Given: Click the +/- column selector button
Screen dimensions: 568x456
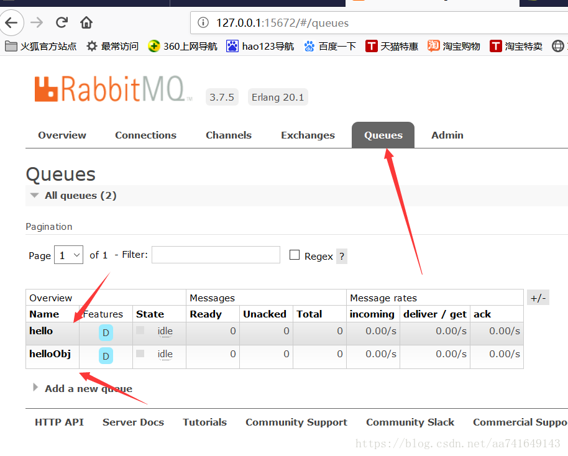Looking at the screenshot, I should tap(538, 297).
